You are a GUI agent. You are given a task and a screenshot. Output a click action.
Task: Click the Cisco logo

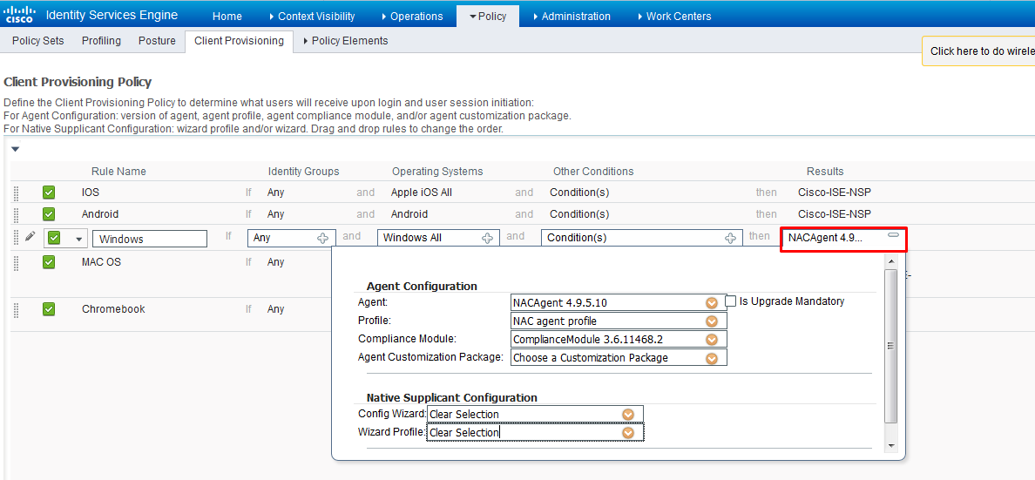pyautogui.click(x=18, y=13)
